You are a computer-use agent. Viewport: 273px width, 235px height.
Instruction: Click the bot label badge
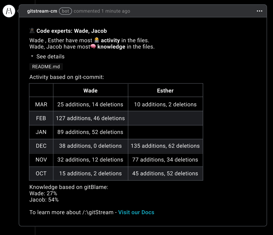point(65,11)
